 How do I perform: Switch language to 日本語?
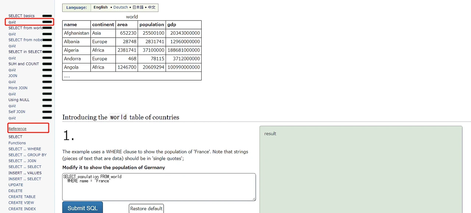tap(138, 7)
